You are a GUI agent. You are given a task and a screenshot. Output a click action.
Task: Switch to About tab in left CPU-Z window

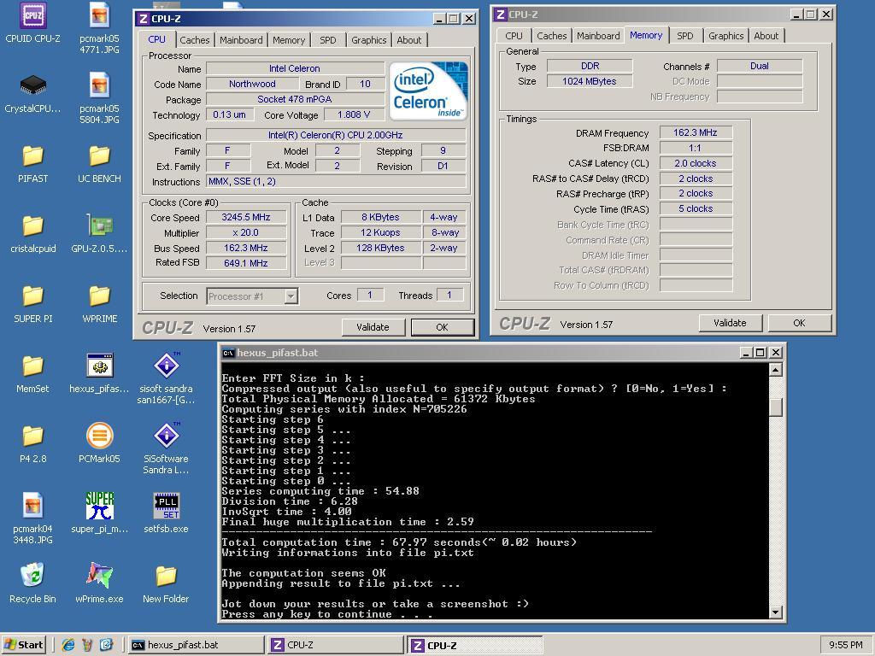pyautogui.click(x=409, y=40)
